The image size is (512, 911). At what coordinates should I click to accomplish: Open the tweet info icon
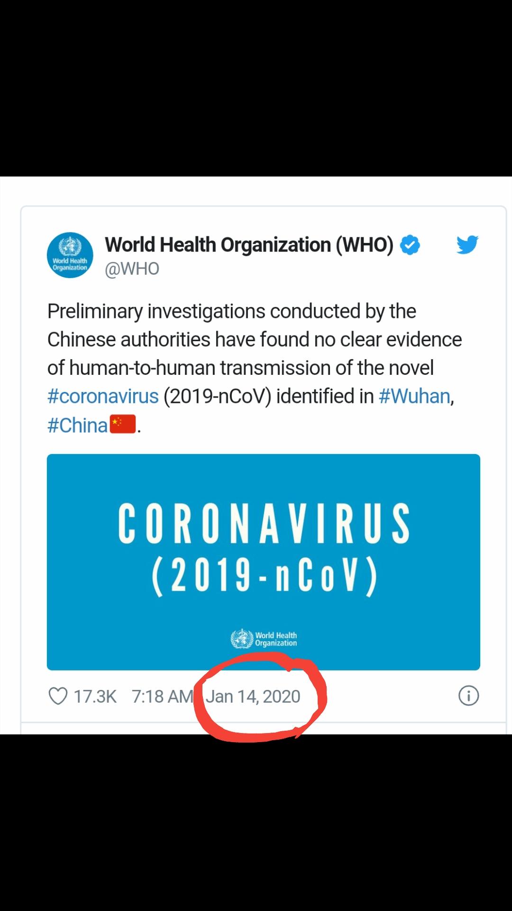coord(469,696)
